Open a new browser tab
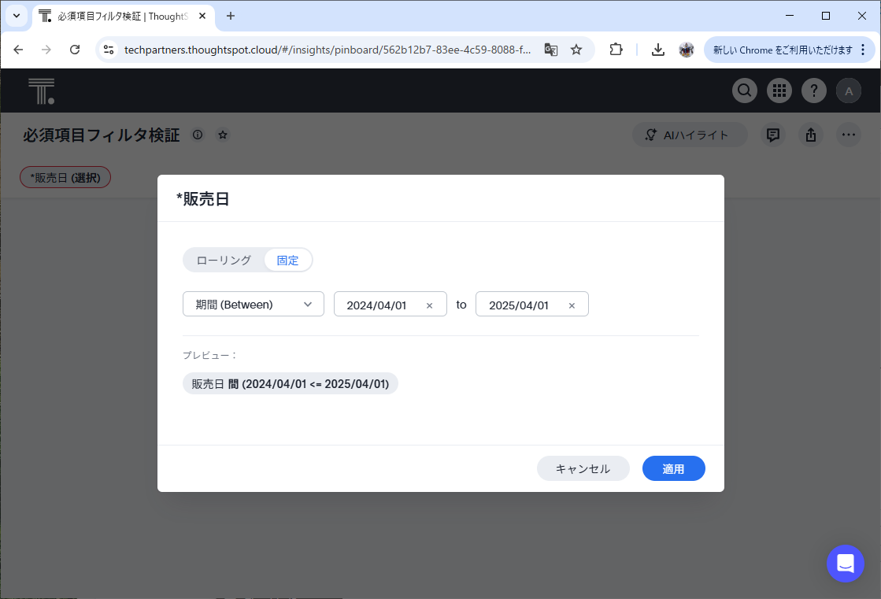Viewport: 881px width, 599px height. point(231,16)
